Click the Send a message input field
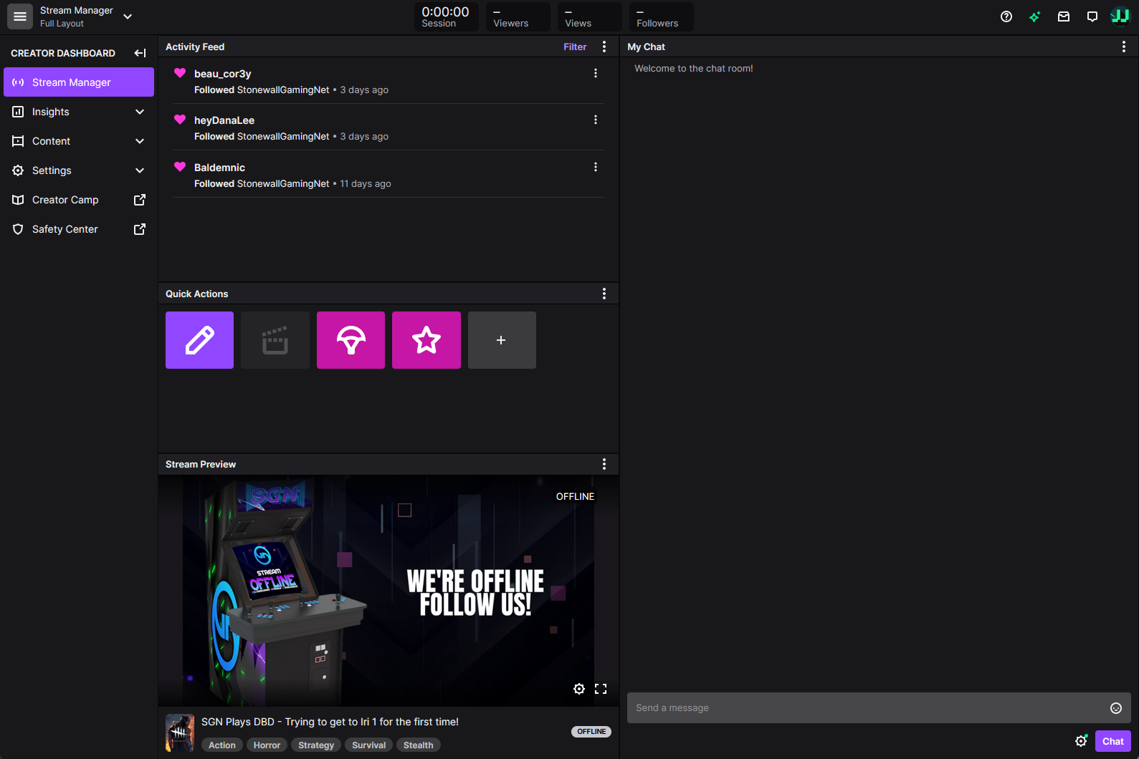Viewport: 1139px width, 759px height. point(879,708)
